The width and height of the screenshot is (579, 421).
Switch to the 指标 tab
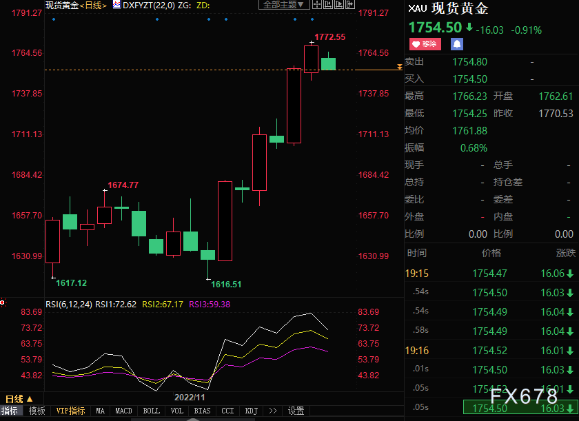(x=10, y=411)
